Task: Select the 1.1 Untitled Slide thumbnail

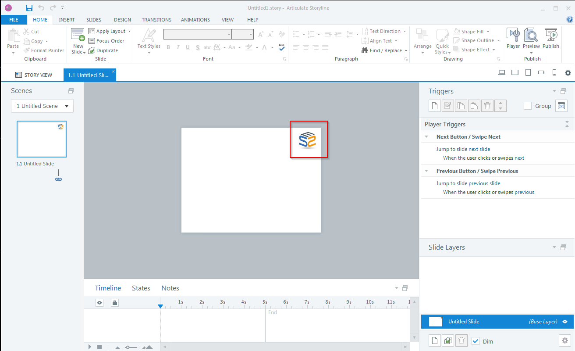Action: (42, 139)
